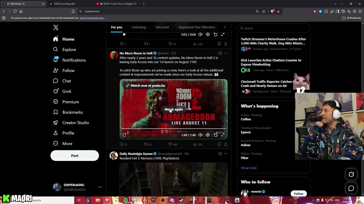Bookmark this page in the address bar
Screen dimensions: 364x204
tap(73, 11)
